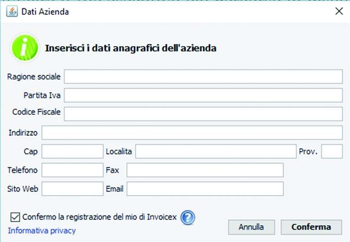Focus the Cap input box

tap(72, 151)
